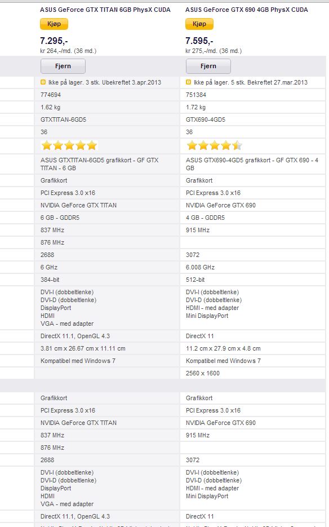Select the GTX690-4GD5 model number cell

(252, 119)
